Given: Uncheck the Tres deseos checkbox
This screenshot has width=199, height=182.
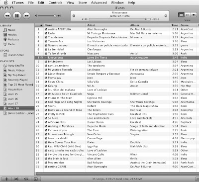Looking at the screenshot, I should point(46,37).
